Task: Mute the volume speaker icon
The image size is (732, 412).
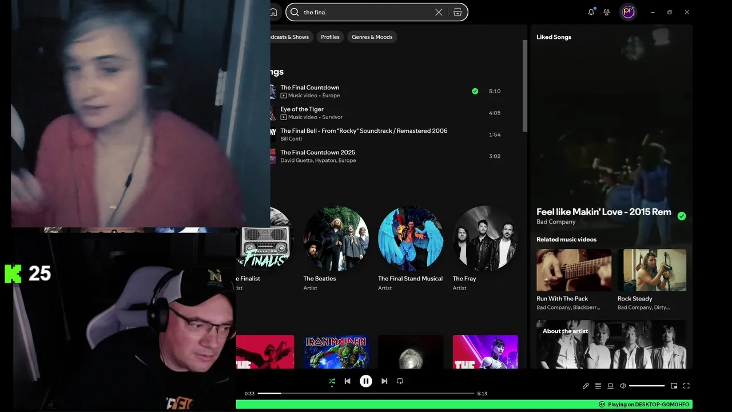Action: point(623,386)
